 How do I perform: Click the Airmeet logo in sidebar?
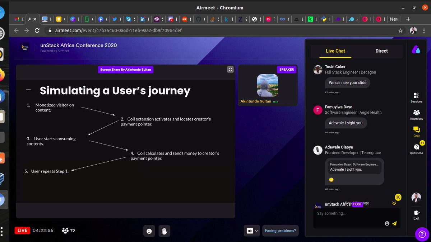coord(416,49)
